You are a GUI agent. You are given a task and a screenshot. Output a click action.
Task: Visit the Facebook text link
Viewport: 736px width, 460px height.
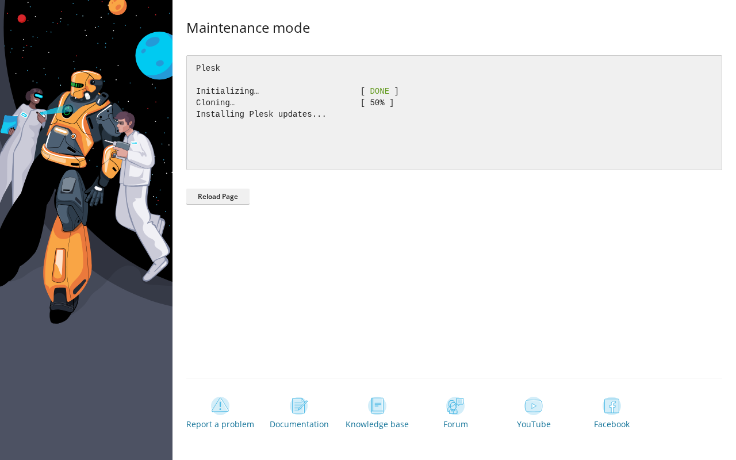[612, 424]
